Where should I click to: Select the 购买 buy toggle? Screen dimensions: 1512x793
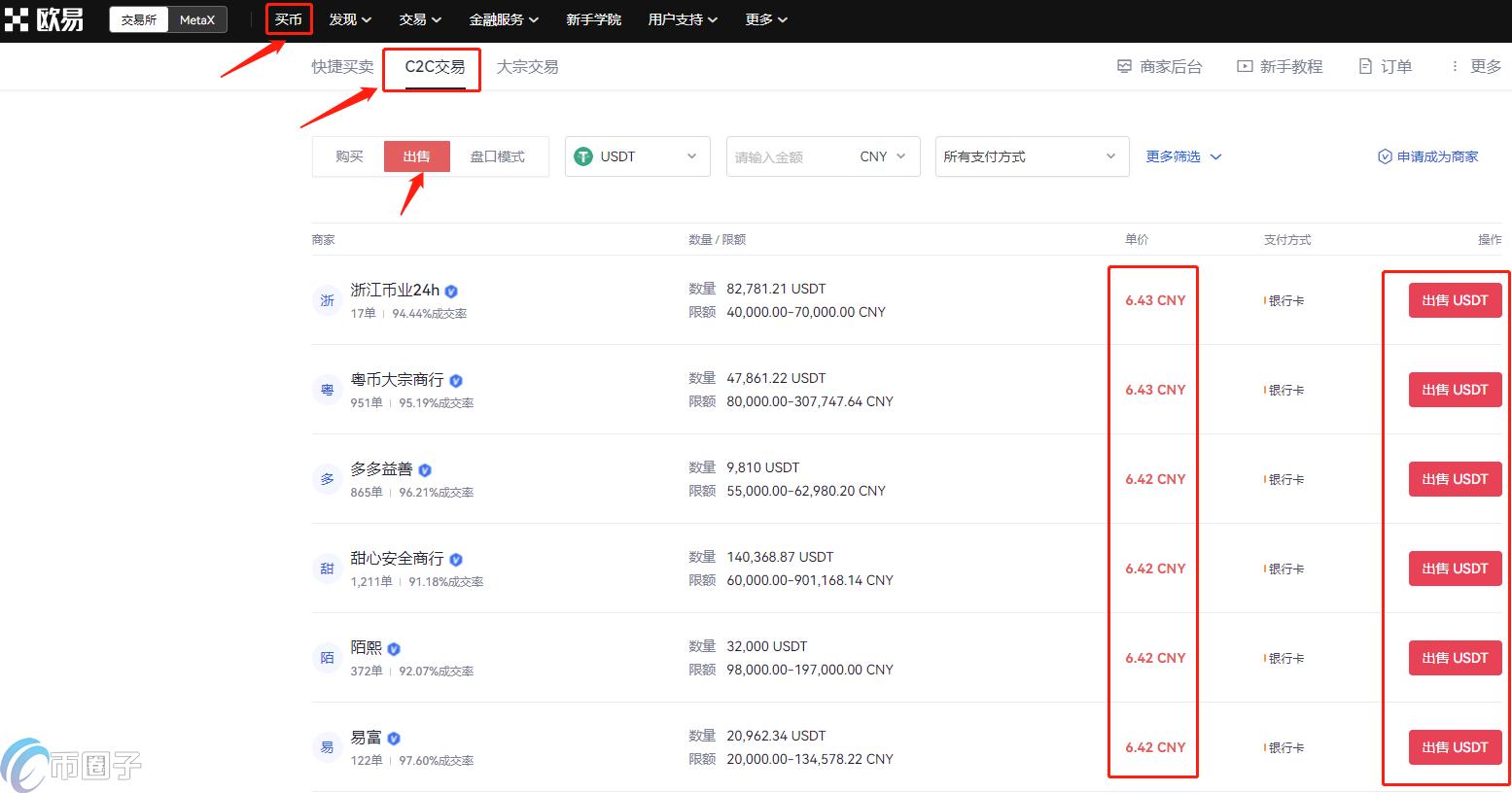pos(349,156)
